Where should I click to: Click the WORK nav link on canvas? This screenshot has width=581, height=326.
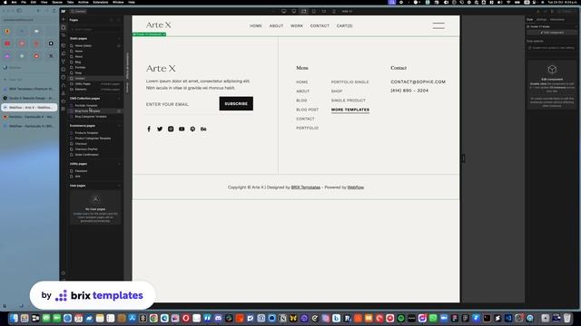[x=297, y=26]
